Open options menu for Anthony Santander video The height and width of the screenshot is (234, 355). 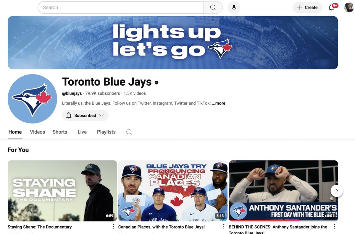click(334, 227)
